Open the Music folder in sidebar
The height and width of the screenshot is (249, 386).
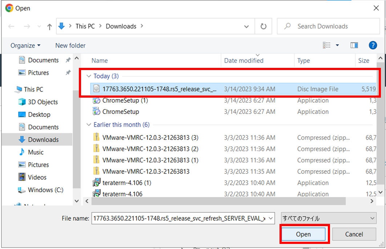coord(36,152)
